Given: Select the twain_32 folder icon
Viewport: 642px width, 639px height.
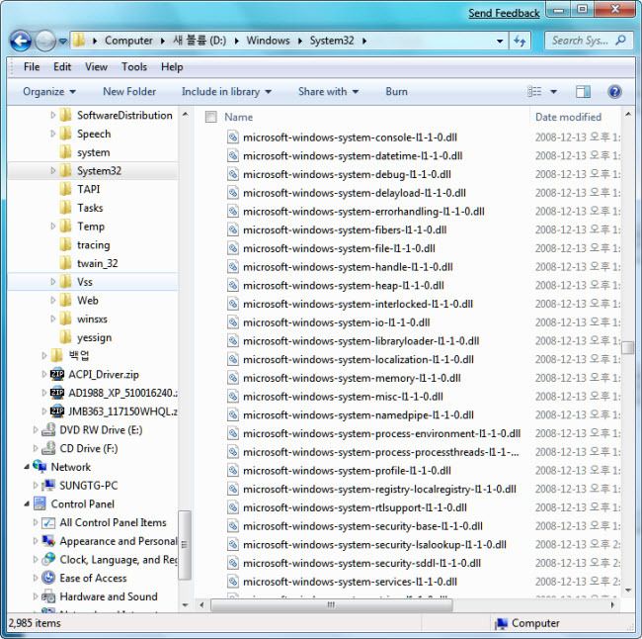Looking at the screenshot, I should point(65,263).
